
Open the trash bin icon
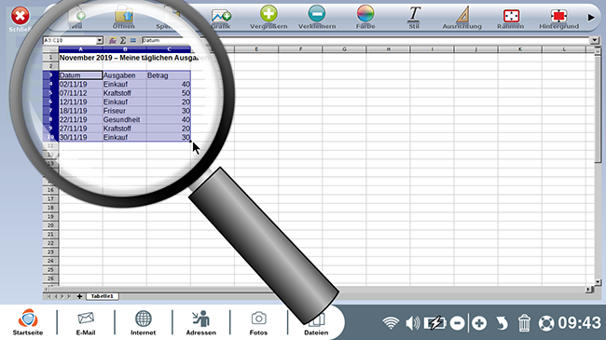(x=524, y=323)
